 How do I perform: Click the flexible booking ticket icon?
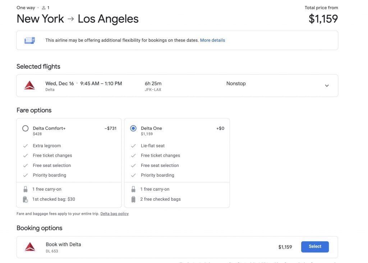(29, 40)
